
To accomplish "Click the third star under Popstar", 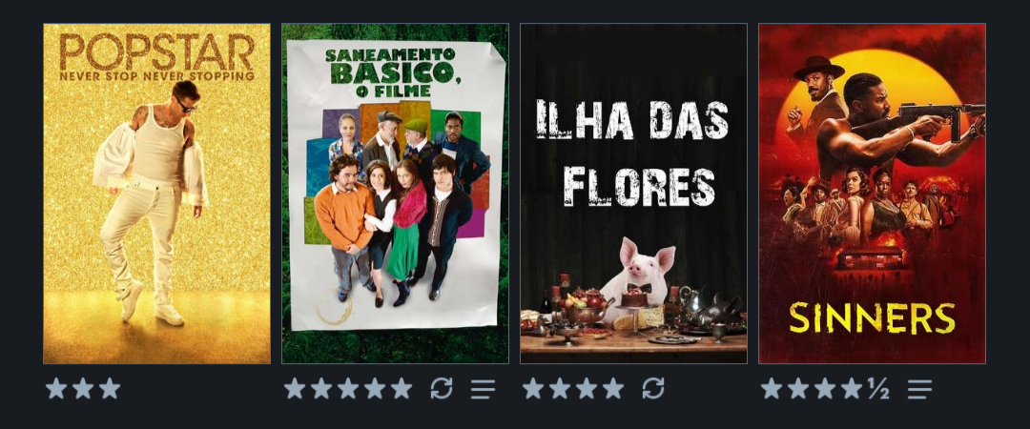I will (x=110, y=388).
